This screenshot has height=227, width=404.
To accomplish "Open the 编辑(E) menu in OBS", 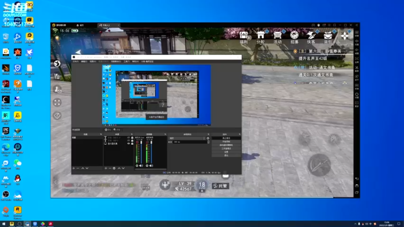I will pos(84,62).
